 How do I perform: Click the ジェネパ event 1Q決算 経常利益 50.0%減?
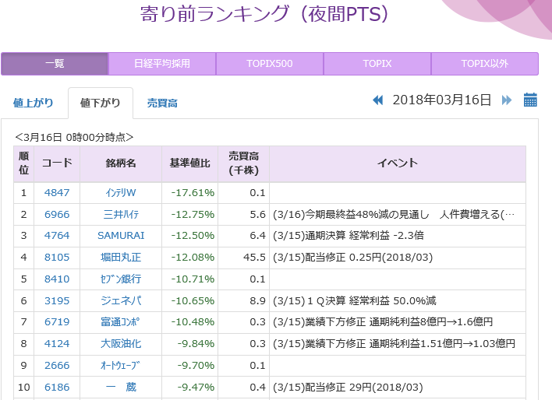coord(355,301)
